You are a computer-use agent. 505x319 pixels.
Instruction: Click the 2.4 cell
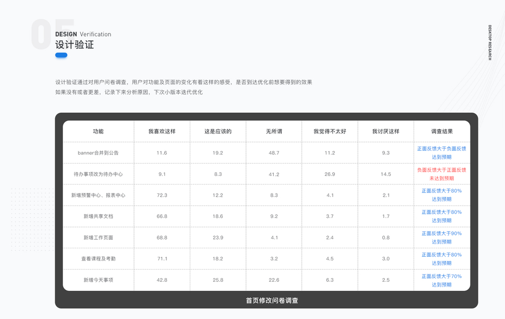click(x=330, y=238)
